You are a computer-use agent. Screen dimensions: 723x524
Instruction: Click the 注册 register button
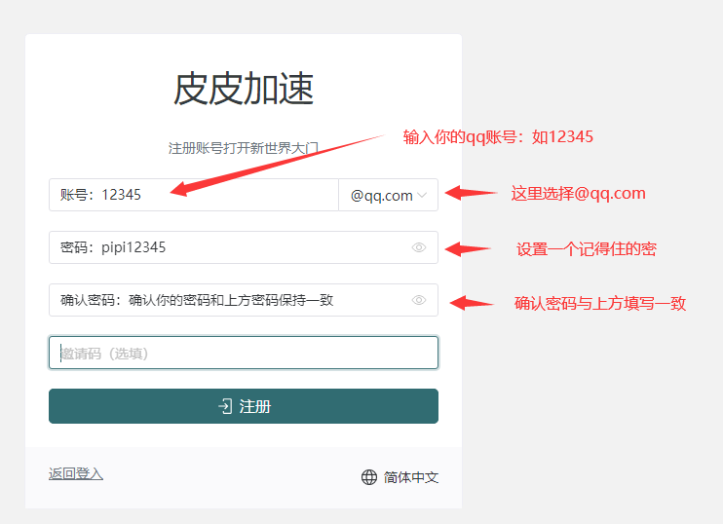[244, 406]
